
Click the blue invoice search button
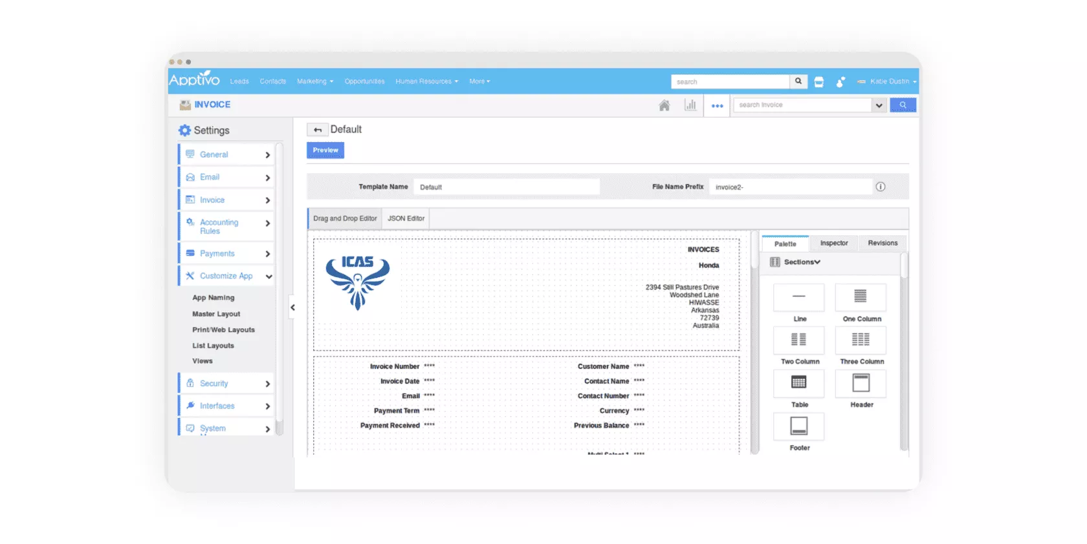click(x=903, y=105)
